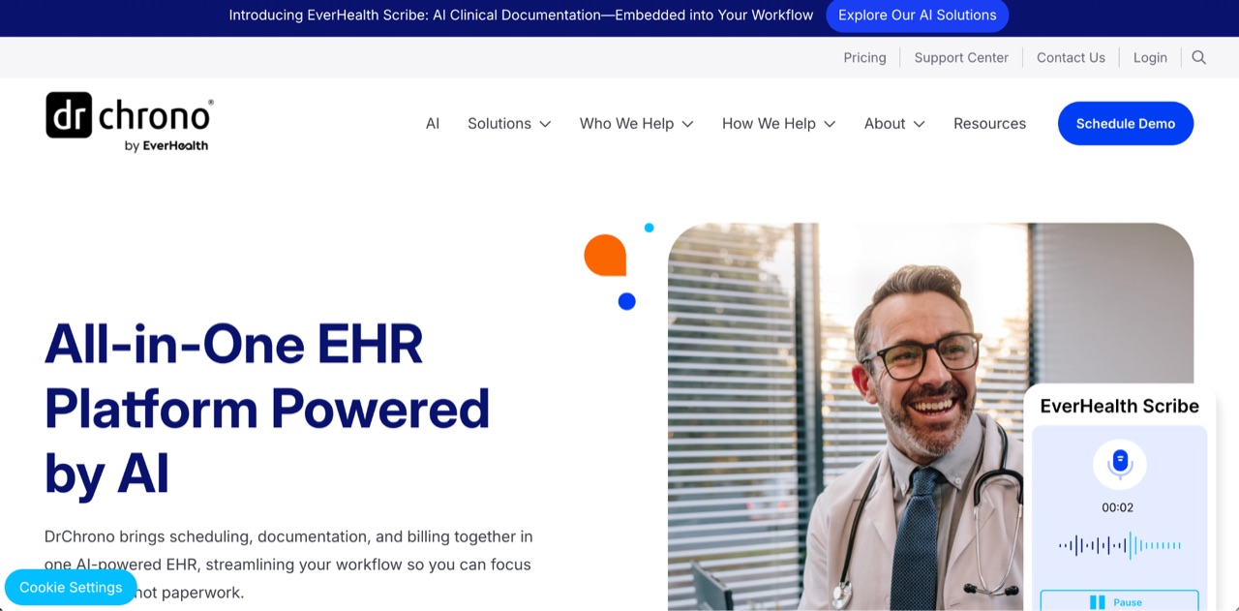Open the search magnifier icon
The image size is (1239, 611).
(x=1198, y=57)
